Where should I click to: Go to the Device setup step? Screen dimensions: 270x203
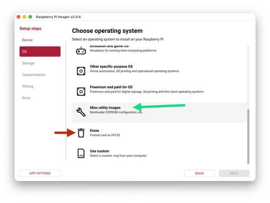pyautogui.click(x=40, y=40)
